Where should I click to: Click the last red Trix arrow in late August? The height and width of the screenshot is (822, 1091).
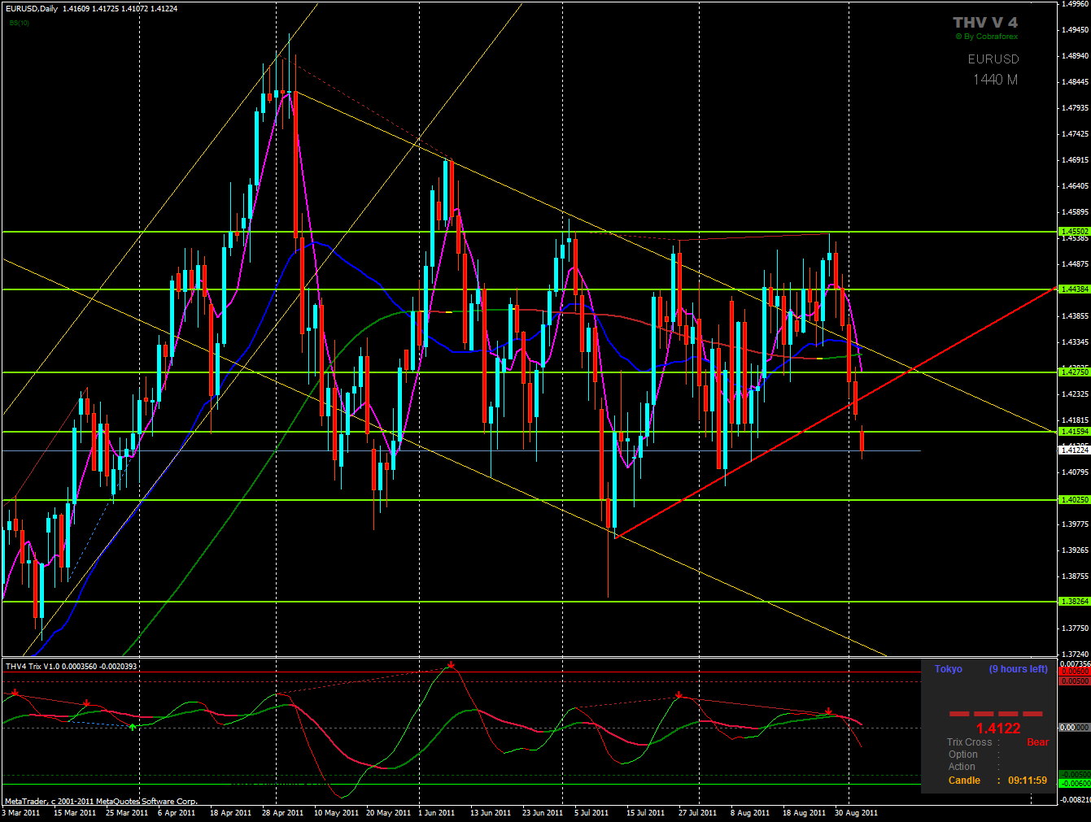828,711
